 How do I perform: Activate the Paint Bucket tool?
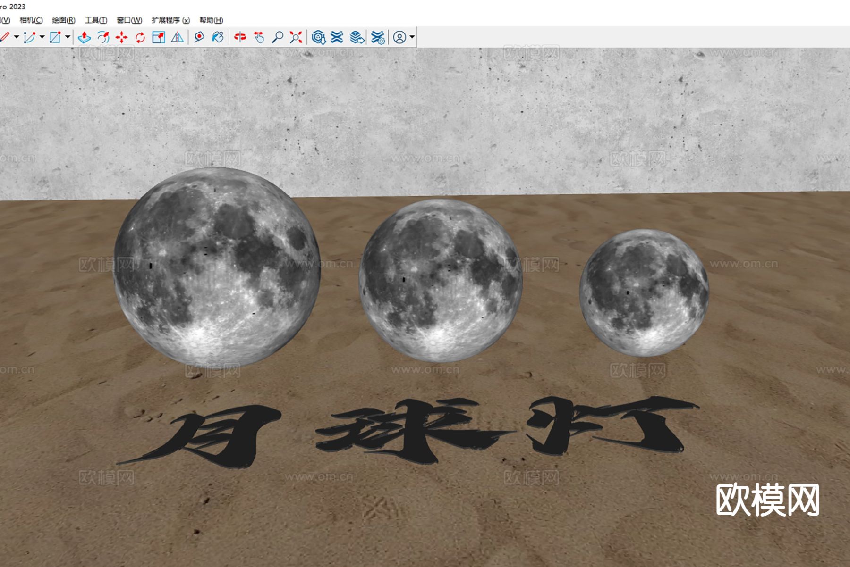point(217,36)
